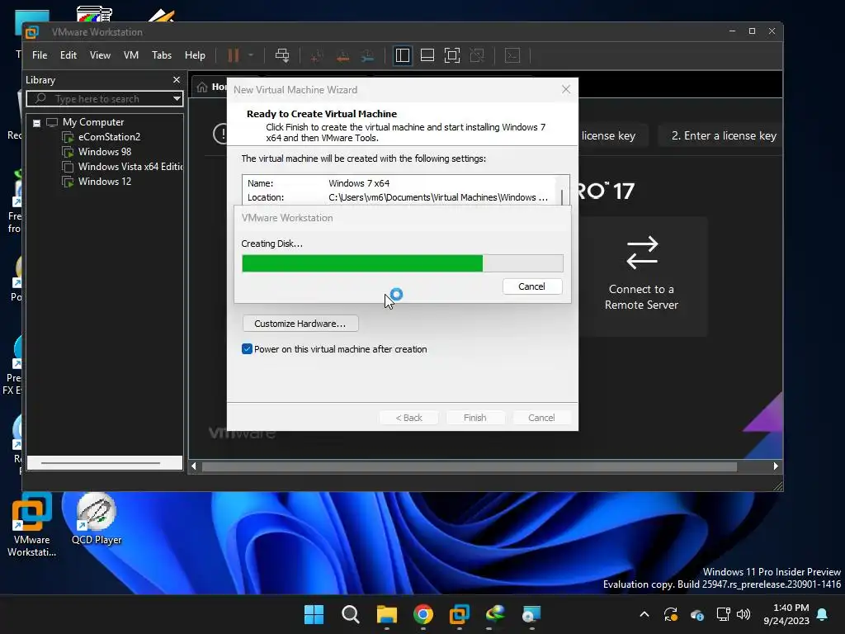This screenshot has height=634, width=845.
Task: Click Connect to a Remote Server
Action: [641, 276]
